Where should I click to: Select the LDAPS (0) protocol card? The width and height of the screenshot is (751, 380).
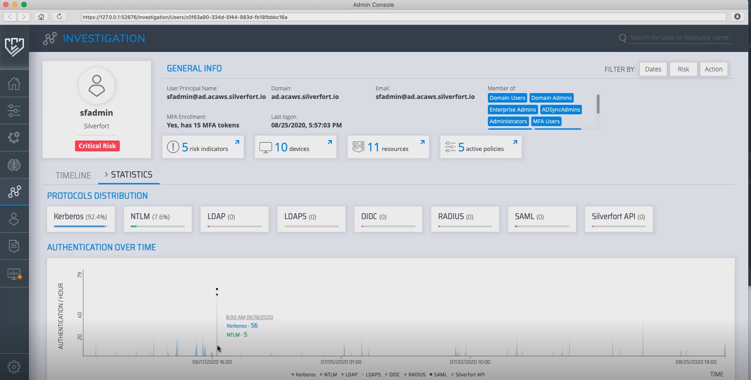click(x=312, y=219)
